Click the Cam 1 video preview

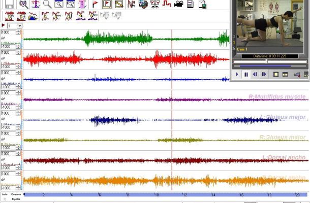pyautogui.click(x=269, y=23)
